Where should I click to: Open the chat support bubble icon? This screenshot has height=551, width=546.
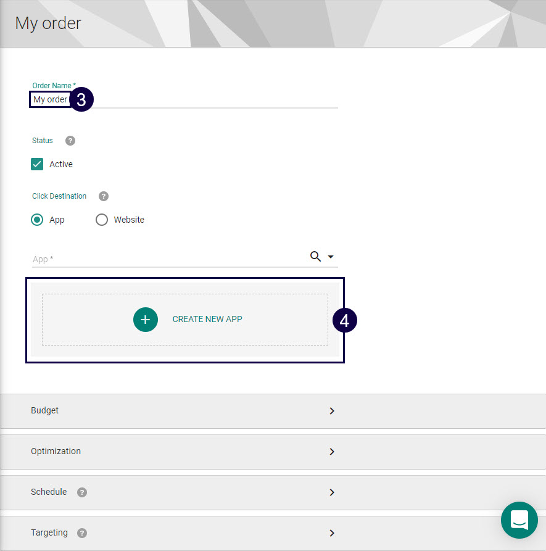(519, 520)
